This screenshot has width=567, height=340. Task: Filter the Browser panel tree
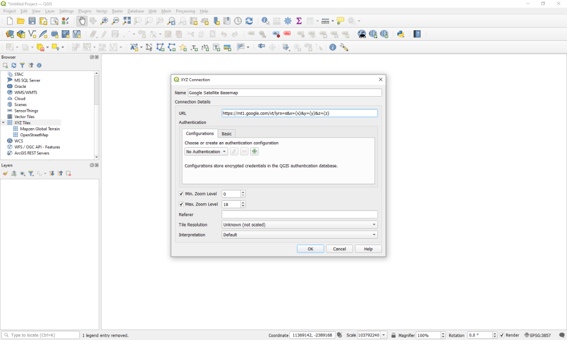tap(22, 65)
